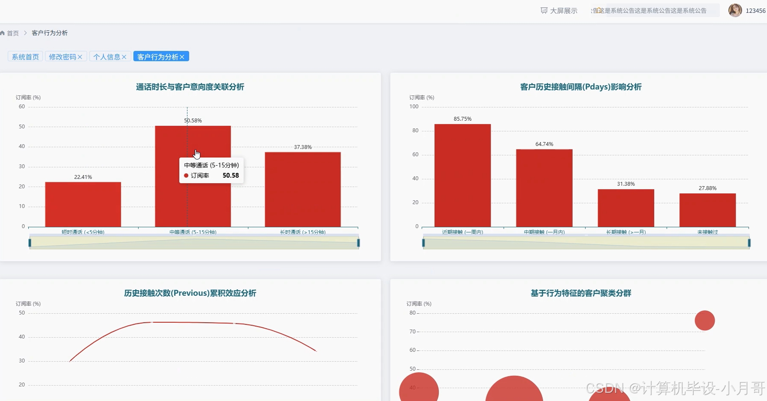Click the 短时通话 (<5分钟) bar
This screenshot has height=401, width=767.
(83, 205)
